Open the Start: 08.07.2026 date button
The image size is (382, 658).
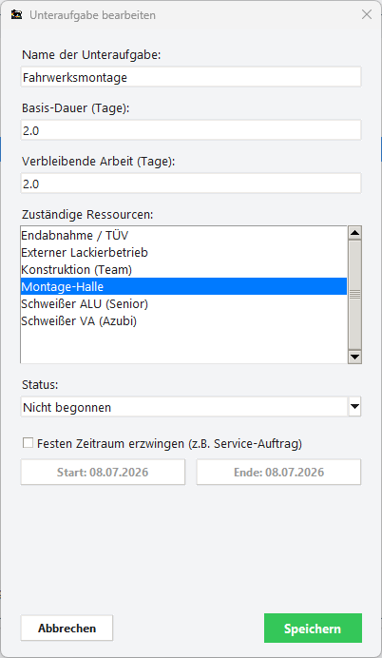pos(103,472)
